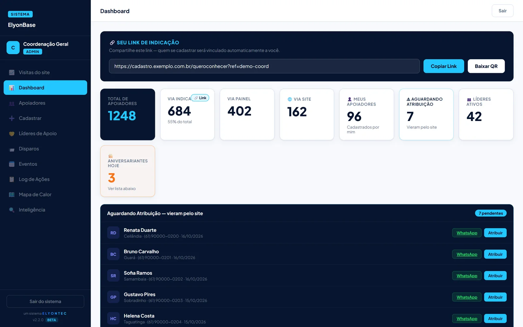The height and width of the screenshot is (327, 523).
Task: Click the 7 pendentes badge
Action: 491,213
